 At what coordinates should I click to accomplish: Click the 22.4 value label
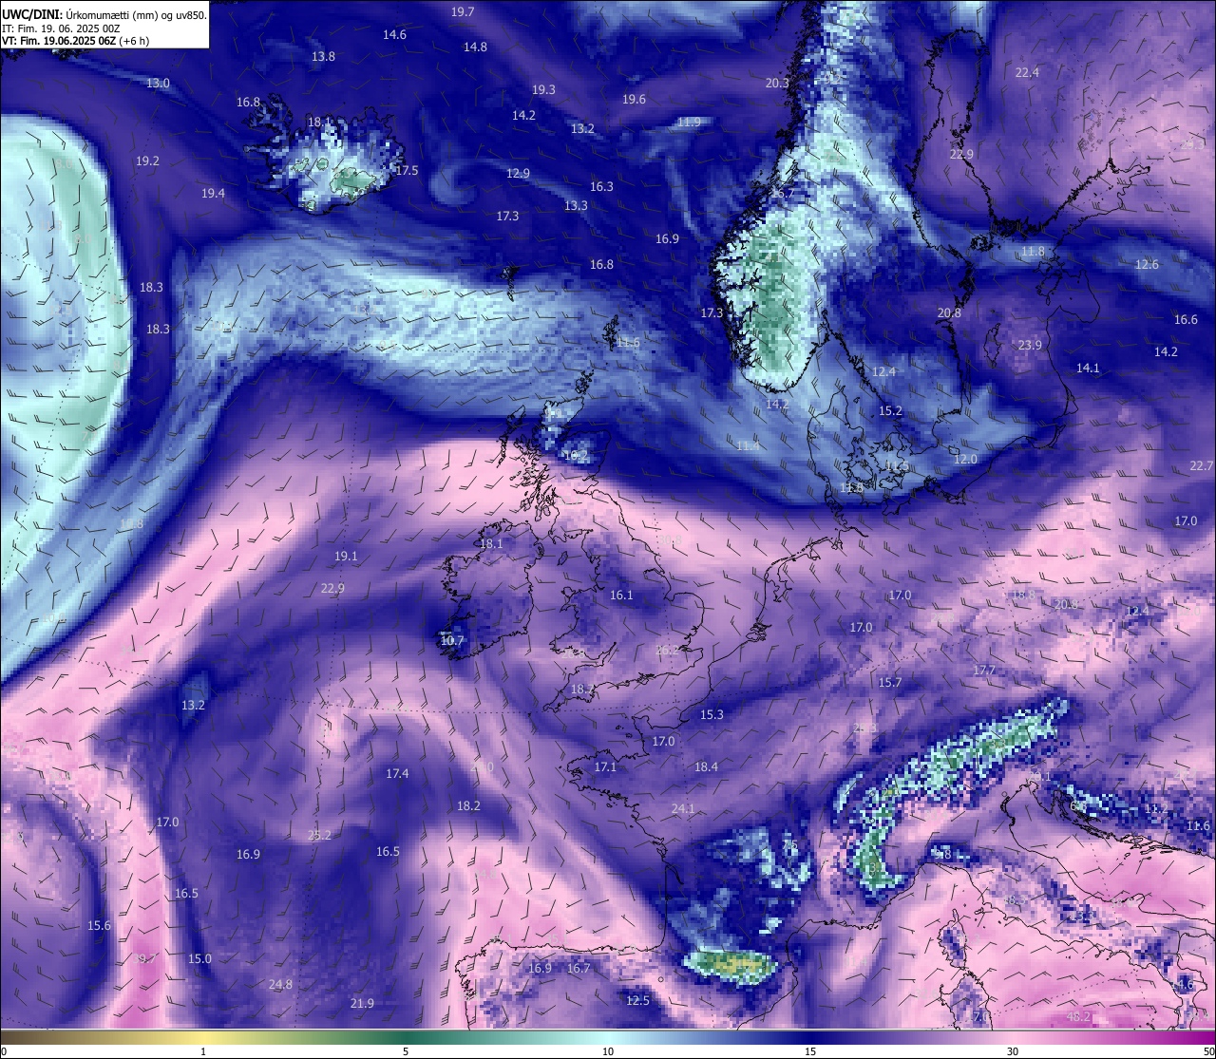coord(1027,72)
